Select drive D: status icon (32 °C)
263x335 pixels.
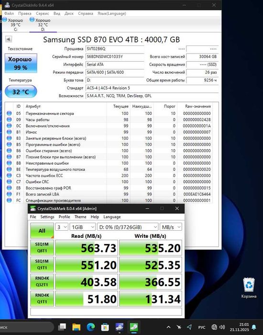(x=32, y=20)
